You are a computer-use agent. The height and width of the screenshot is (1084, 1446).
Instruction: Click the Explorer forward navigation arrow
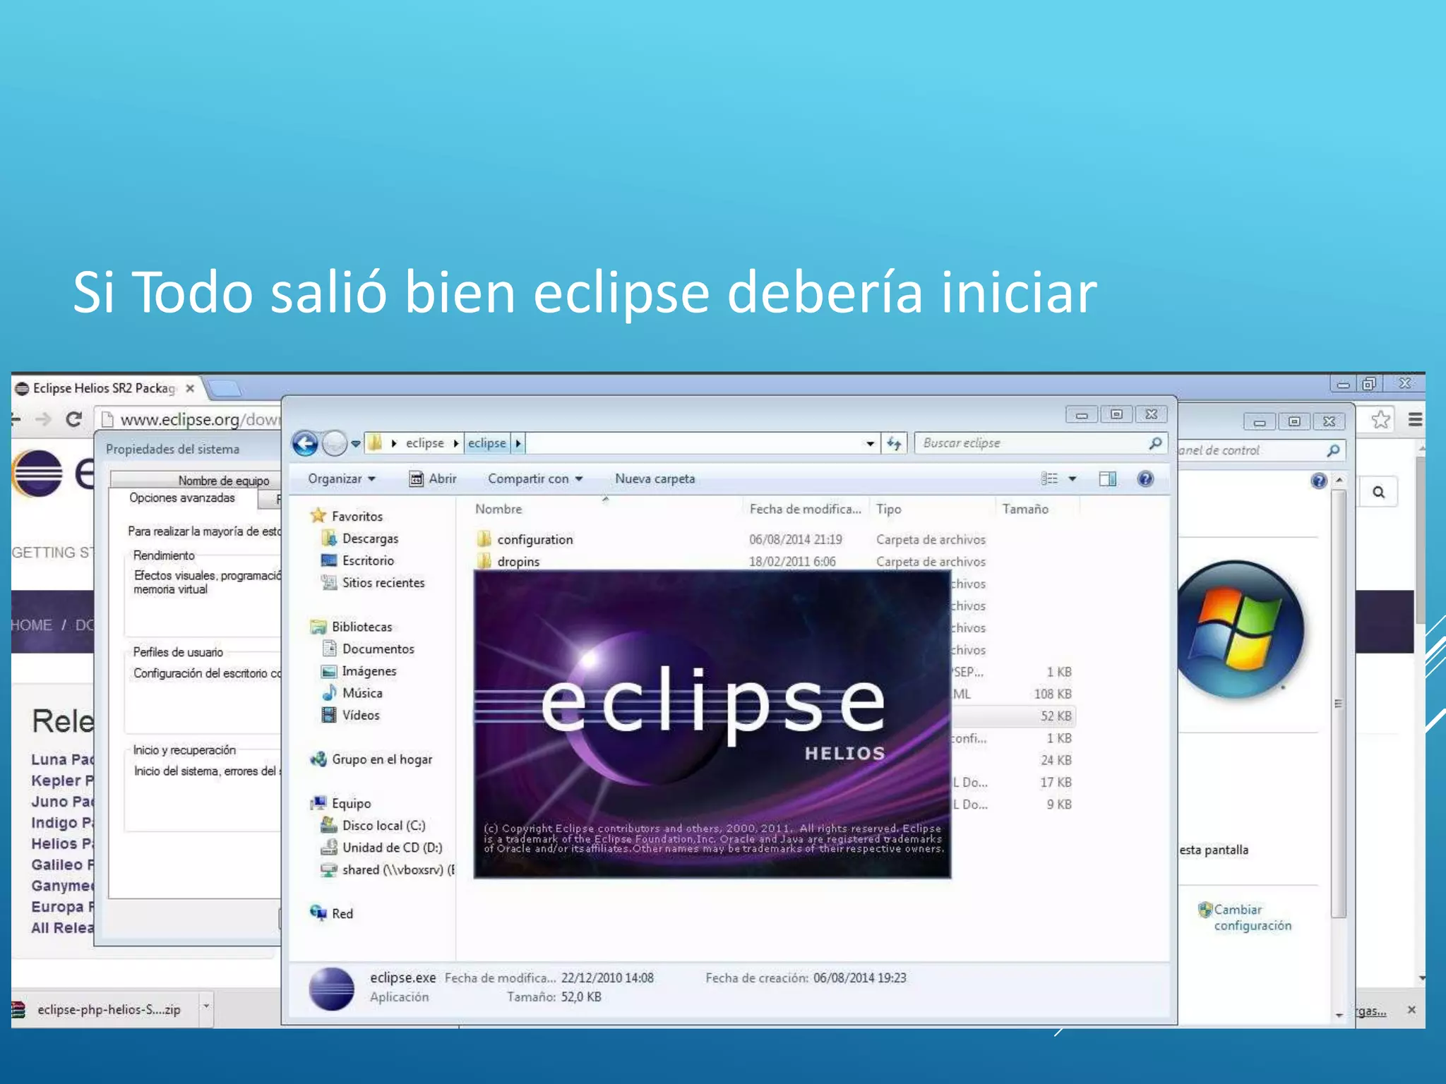pos(335,443)
